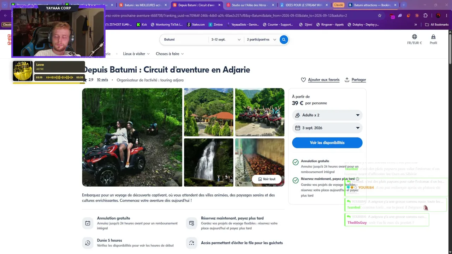The height and width of the screenshot is (254, 452).
Task: Open the browser new tab button
Action: tap(404, 5)
